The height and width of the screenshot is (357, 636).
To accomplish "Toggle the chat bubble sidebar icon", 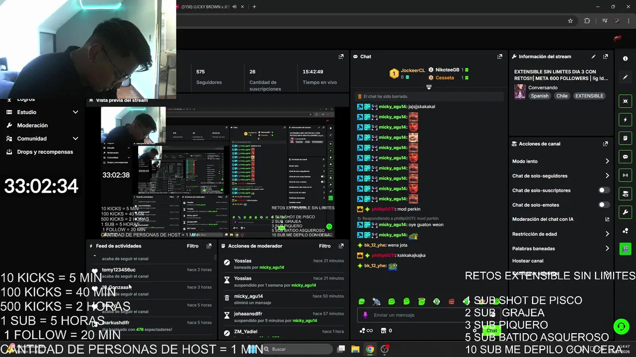I will coord(625,157).
